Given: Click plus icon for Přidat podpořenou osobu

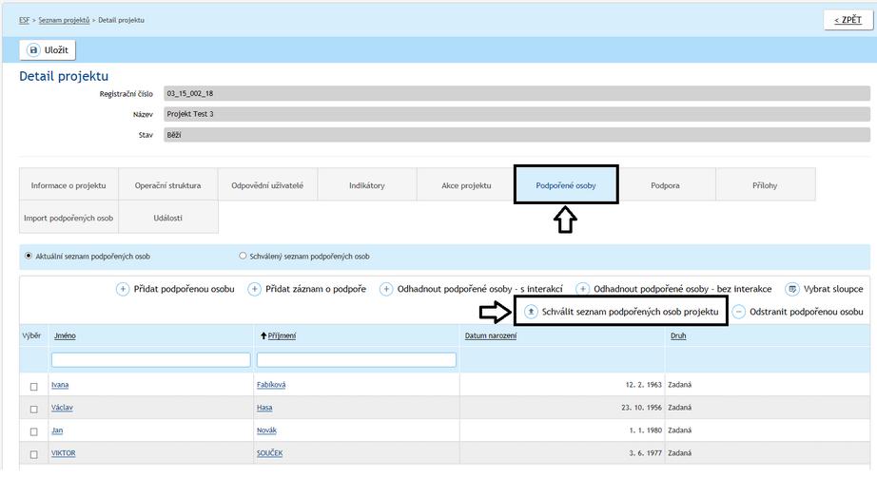Looking at the screenshot, I should [x=123, y=289].
